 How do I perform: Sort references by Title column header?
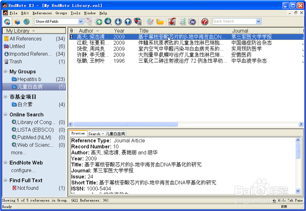tap(183, 31)
